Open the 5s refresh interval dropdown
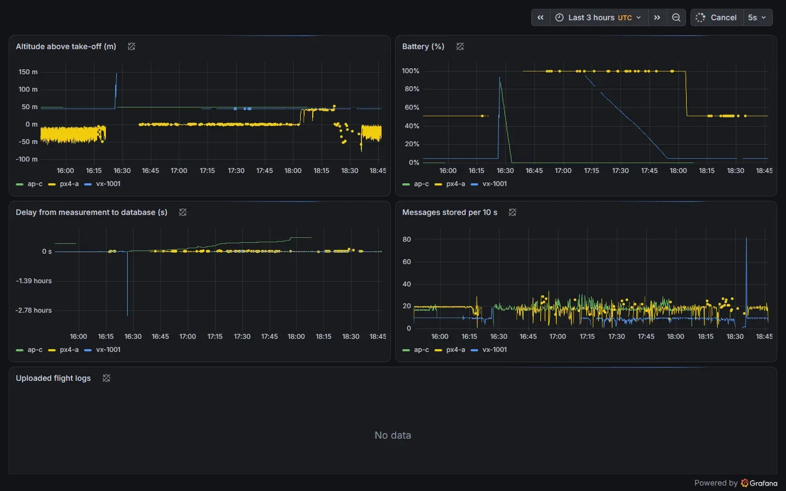The image size is (786, 491). [757, 17]
